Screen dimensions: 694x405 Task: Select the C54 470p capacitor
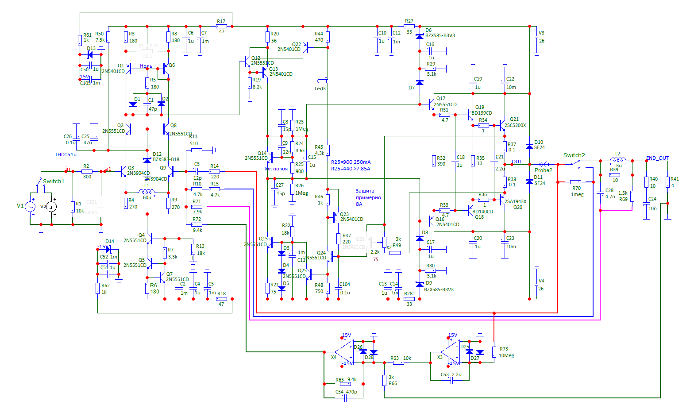[x=346, y=398]
